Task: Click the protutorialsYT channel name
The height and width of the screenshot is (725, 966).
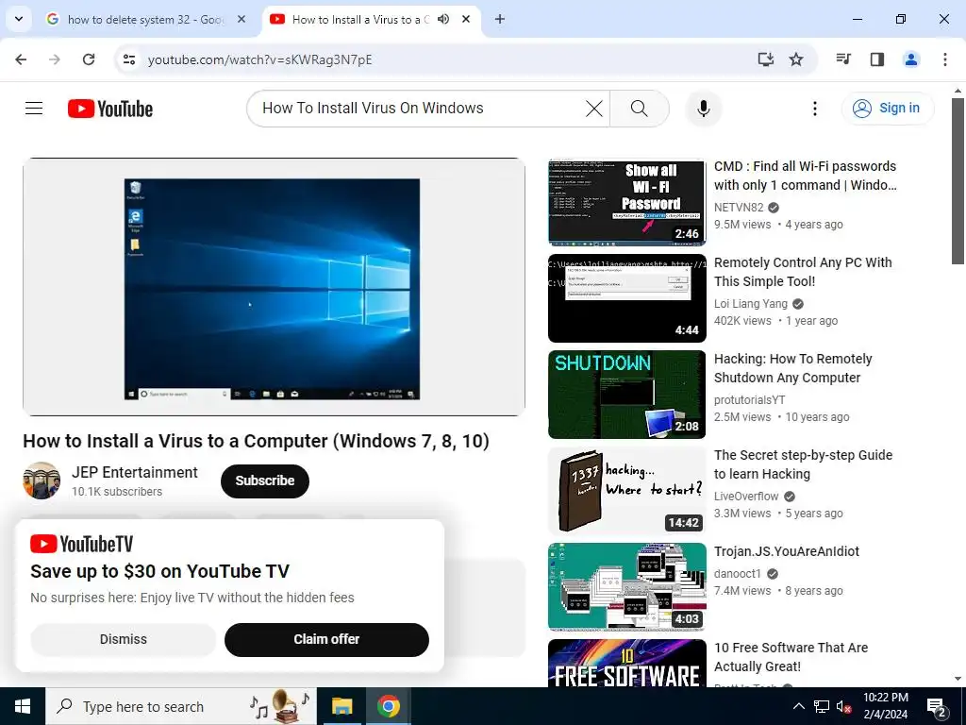Action: [750, 399]
